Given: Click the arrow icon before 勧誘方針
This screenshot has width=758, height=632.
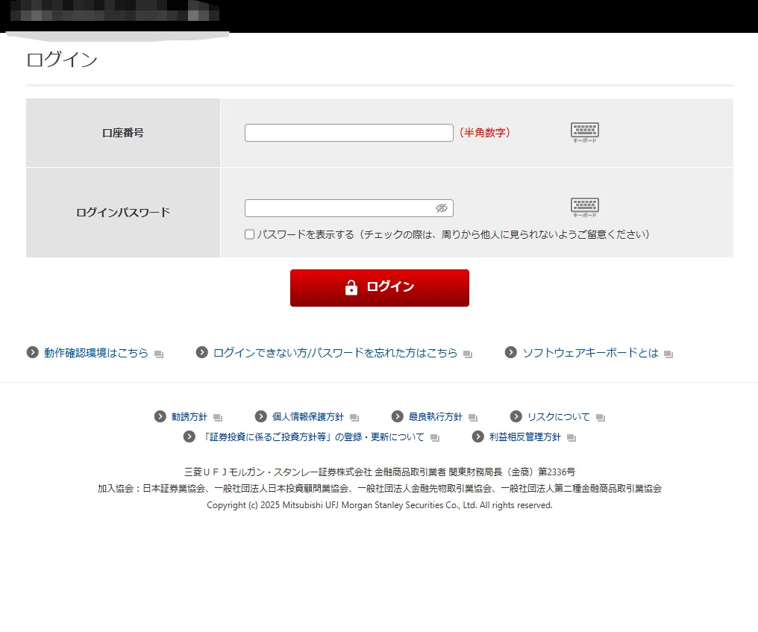Looking at the screenshot, I should pos(160,416).
